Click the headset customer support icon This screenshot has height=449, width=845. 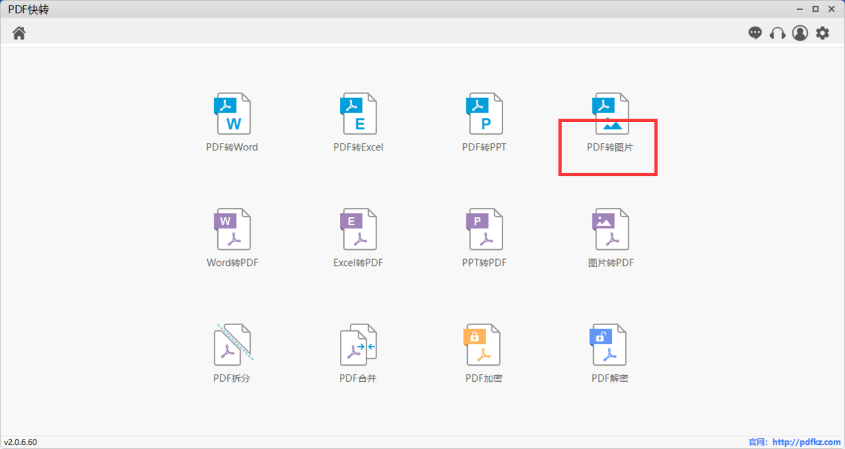point(777,33)
